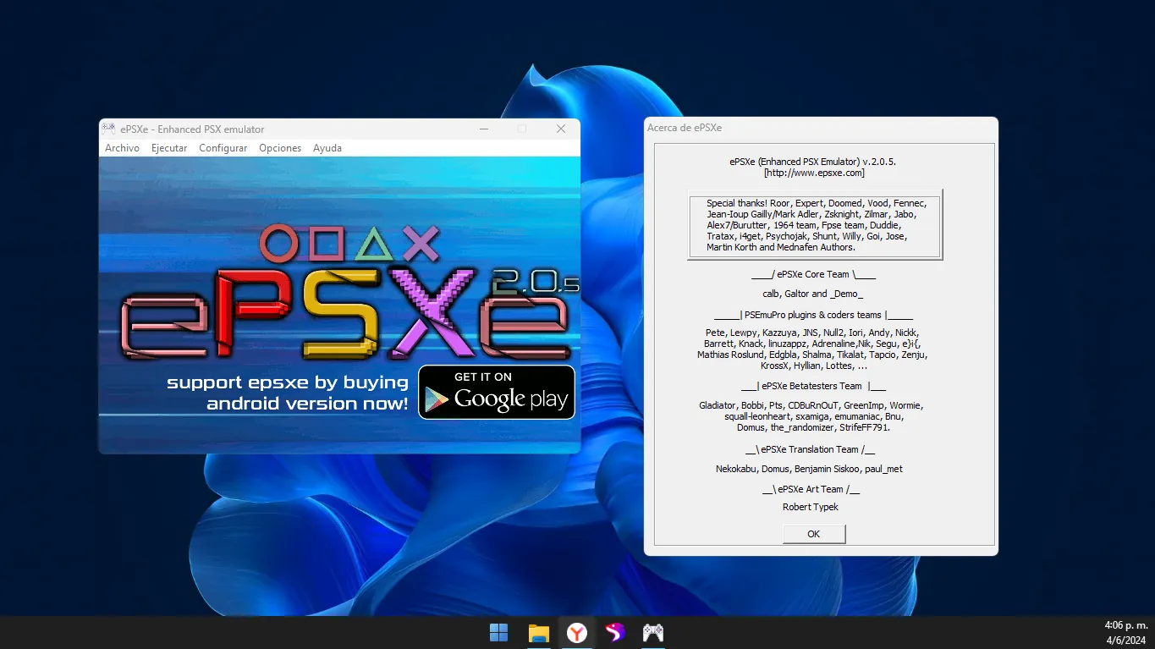The width and height of the screenshot is (1155, 649).
Task: Click the green triangle PlayStation symbol
Action: point(373,245)
